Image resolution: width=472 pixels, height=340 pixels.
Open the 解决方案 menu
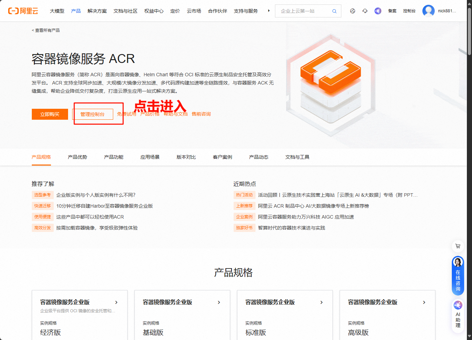[x=97, y=11]
